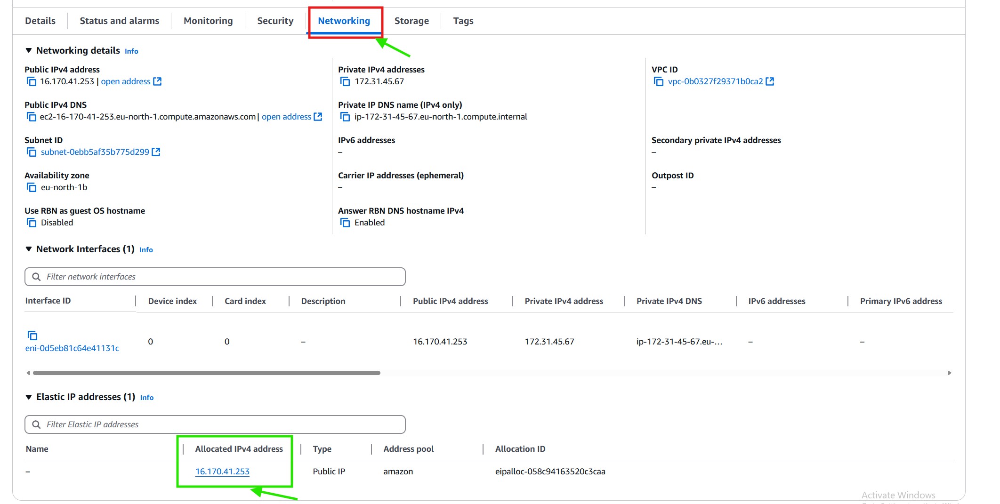Copy the Public IPv4 address 16.170.41.253
The image size is (1000, 504).
click(x=31, y=81)
